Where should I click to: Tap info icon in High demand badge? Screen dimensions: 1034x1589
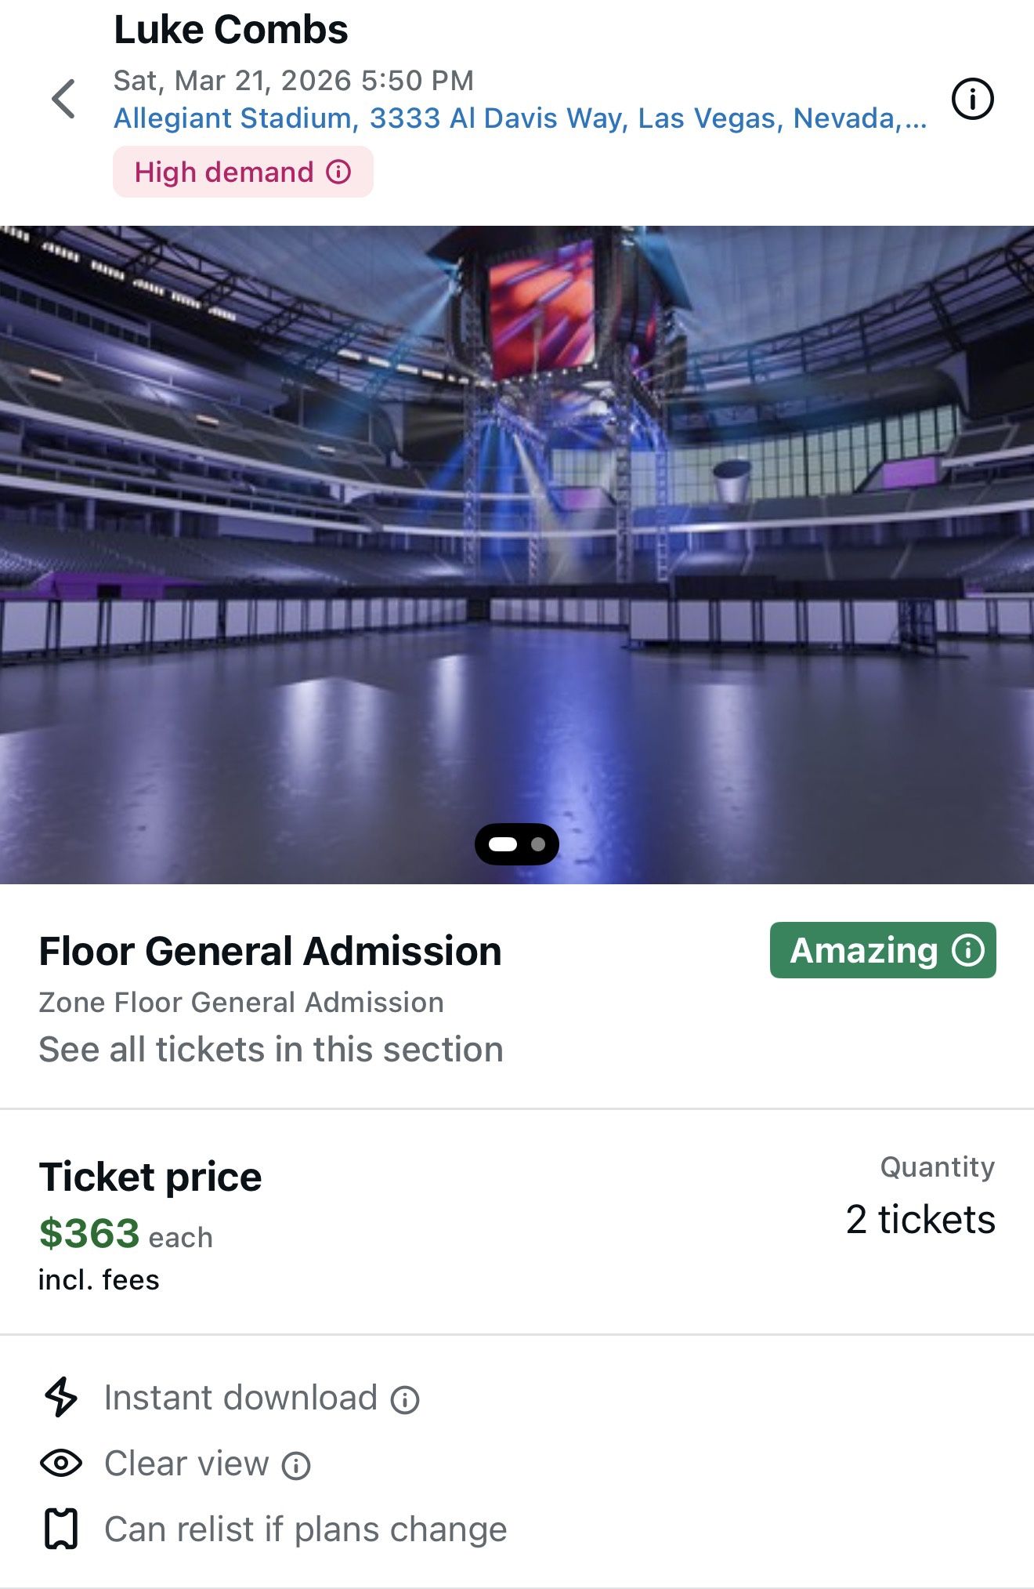coord(338,172)
